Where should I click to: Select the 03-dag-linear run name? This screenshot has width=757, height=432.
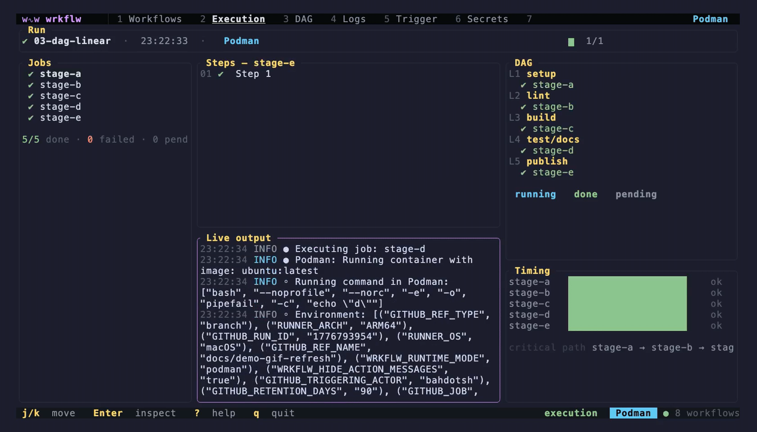pyautogui.click(x=72, y=41)
